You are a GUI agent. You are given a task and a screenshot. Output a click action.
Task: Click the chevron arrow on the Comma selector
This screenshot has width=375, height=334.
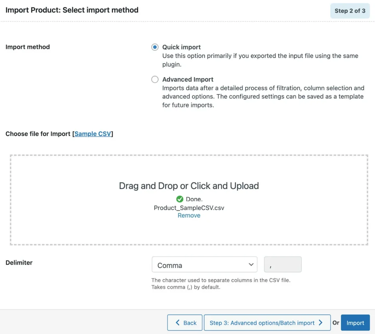(251, 264)
